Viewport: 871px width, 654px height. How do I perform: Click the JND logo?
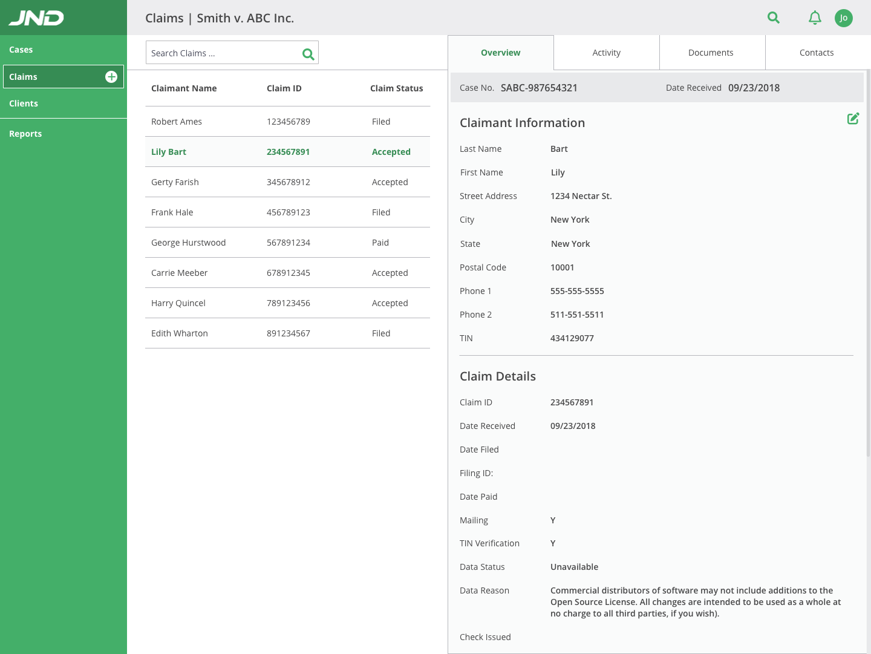[36, 18]
